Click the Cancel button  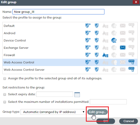click(x=129, y=121)
